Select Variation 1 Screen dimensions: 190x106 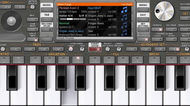[35, 60]
